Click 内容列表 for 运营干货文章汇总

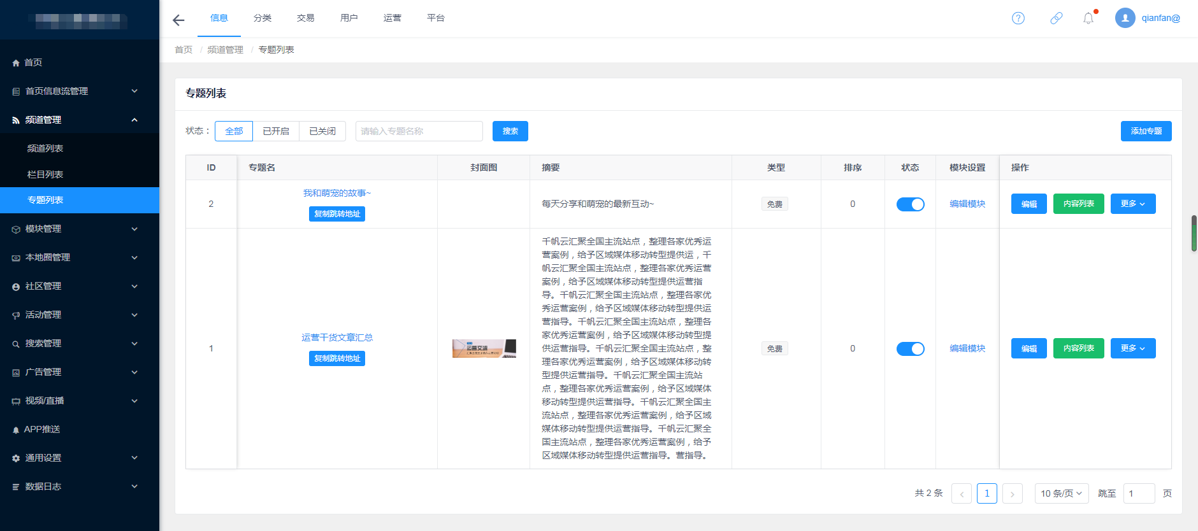pyautogui.click(x=1079, y=348)
